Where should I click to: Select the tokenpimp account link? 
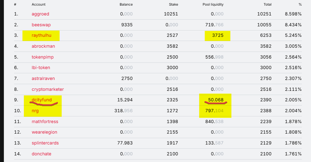coord(43,57)
